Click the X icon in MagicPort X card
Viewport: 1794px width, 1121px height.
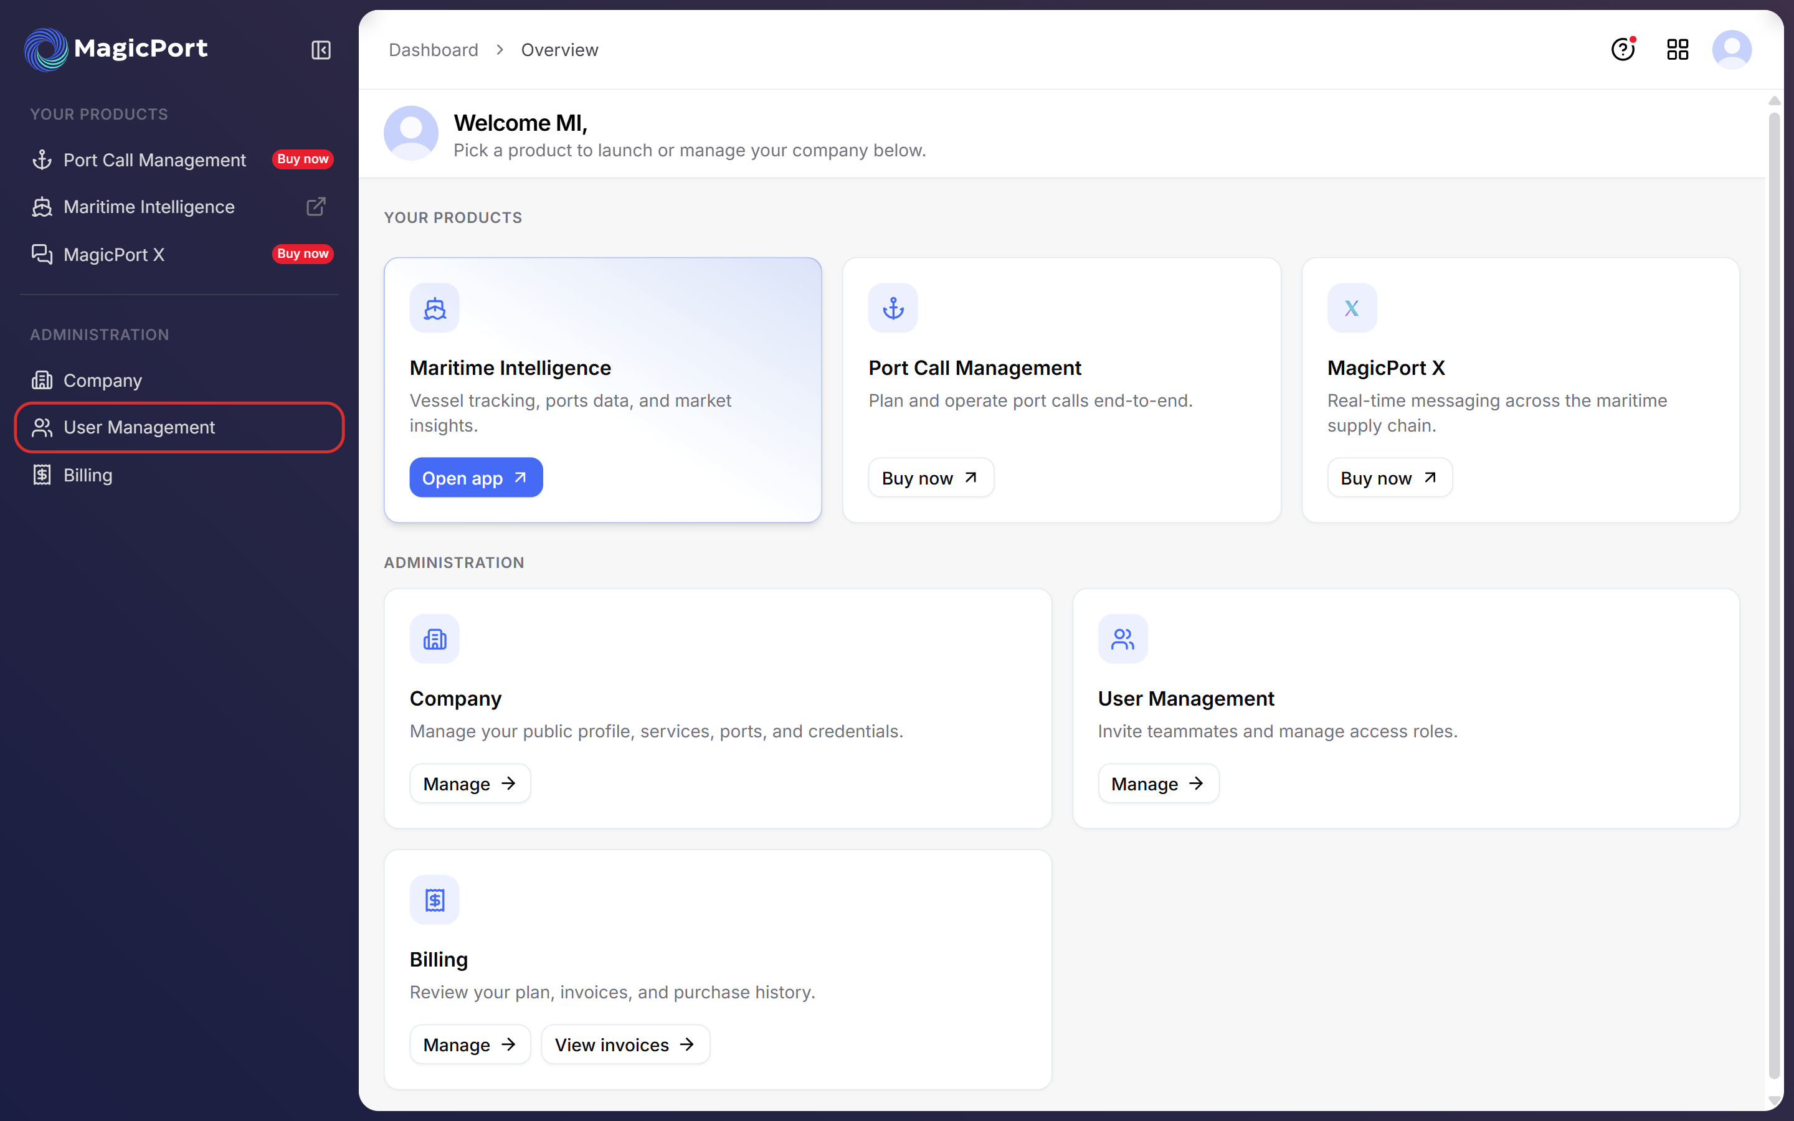click(1352, 308)
